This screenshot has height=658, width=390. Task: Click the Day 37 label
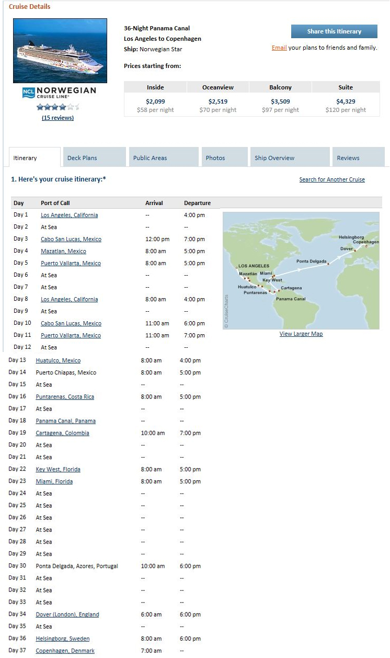tap(17, 650)
